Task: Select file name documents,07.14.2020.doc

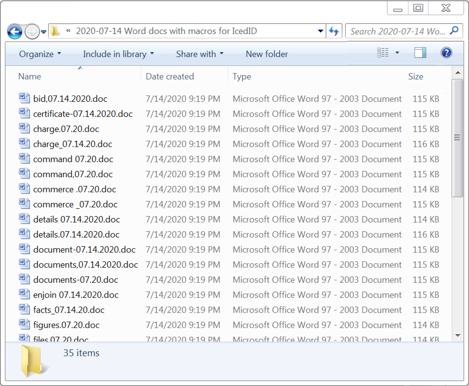Action: [x=86, y=264]
